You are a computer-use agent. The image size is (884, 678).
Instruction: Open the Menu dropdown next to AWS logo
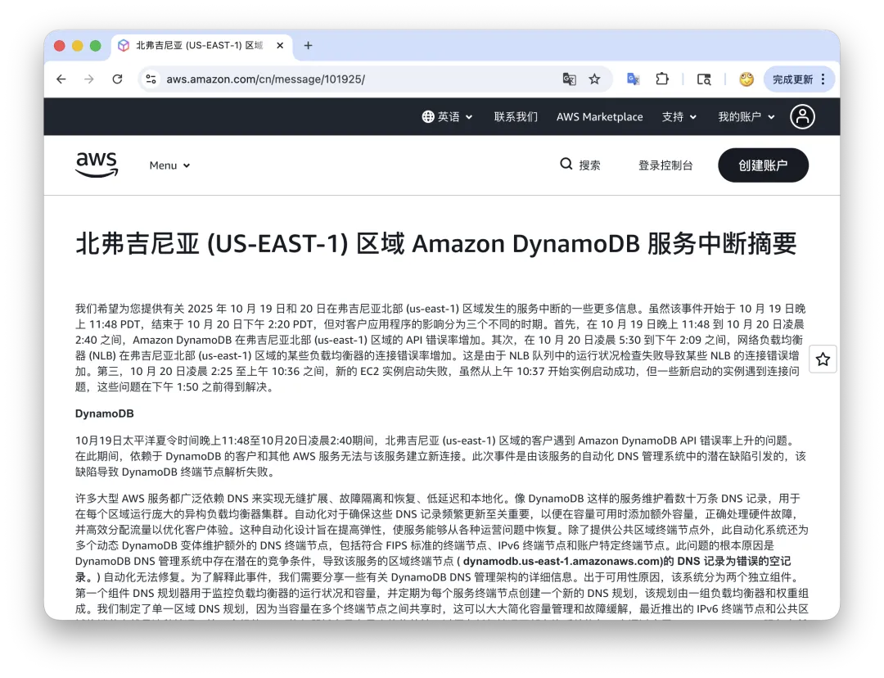(169, 165)
